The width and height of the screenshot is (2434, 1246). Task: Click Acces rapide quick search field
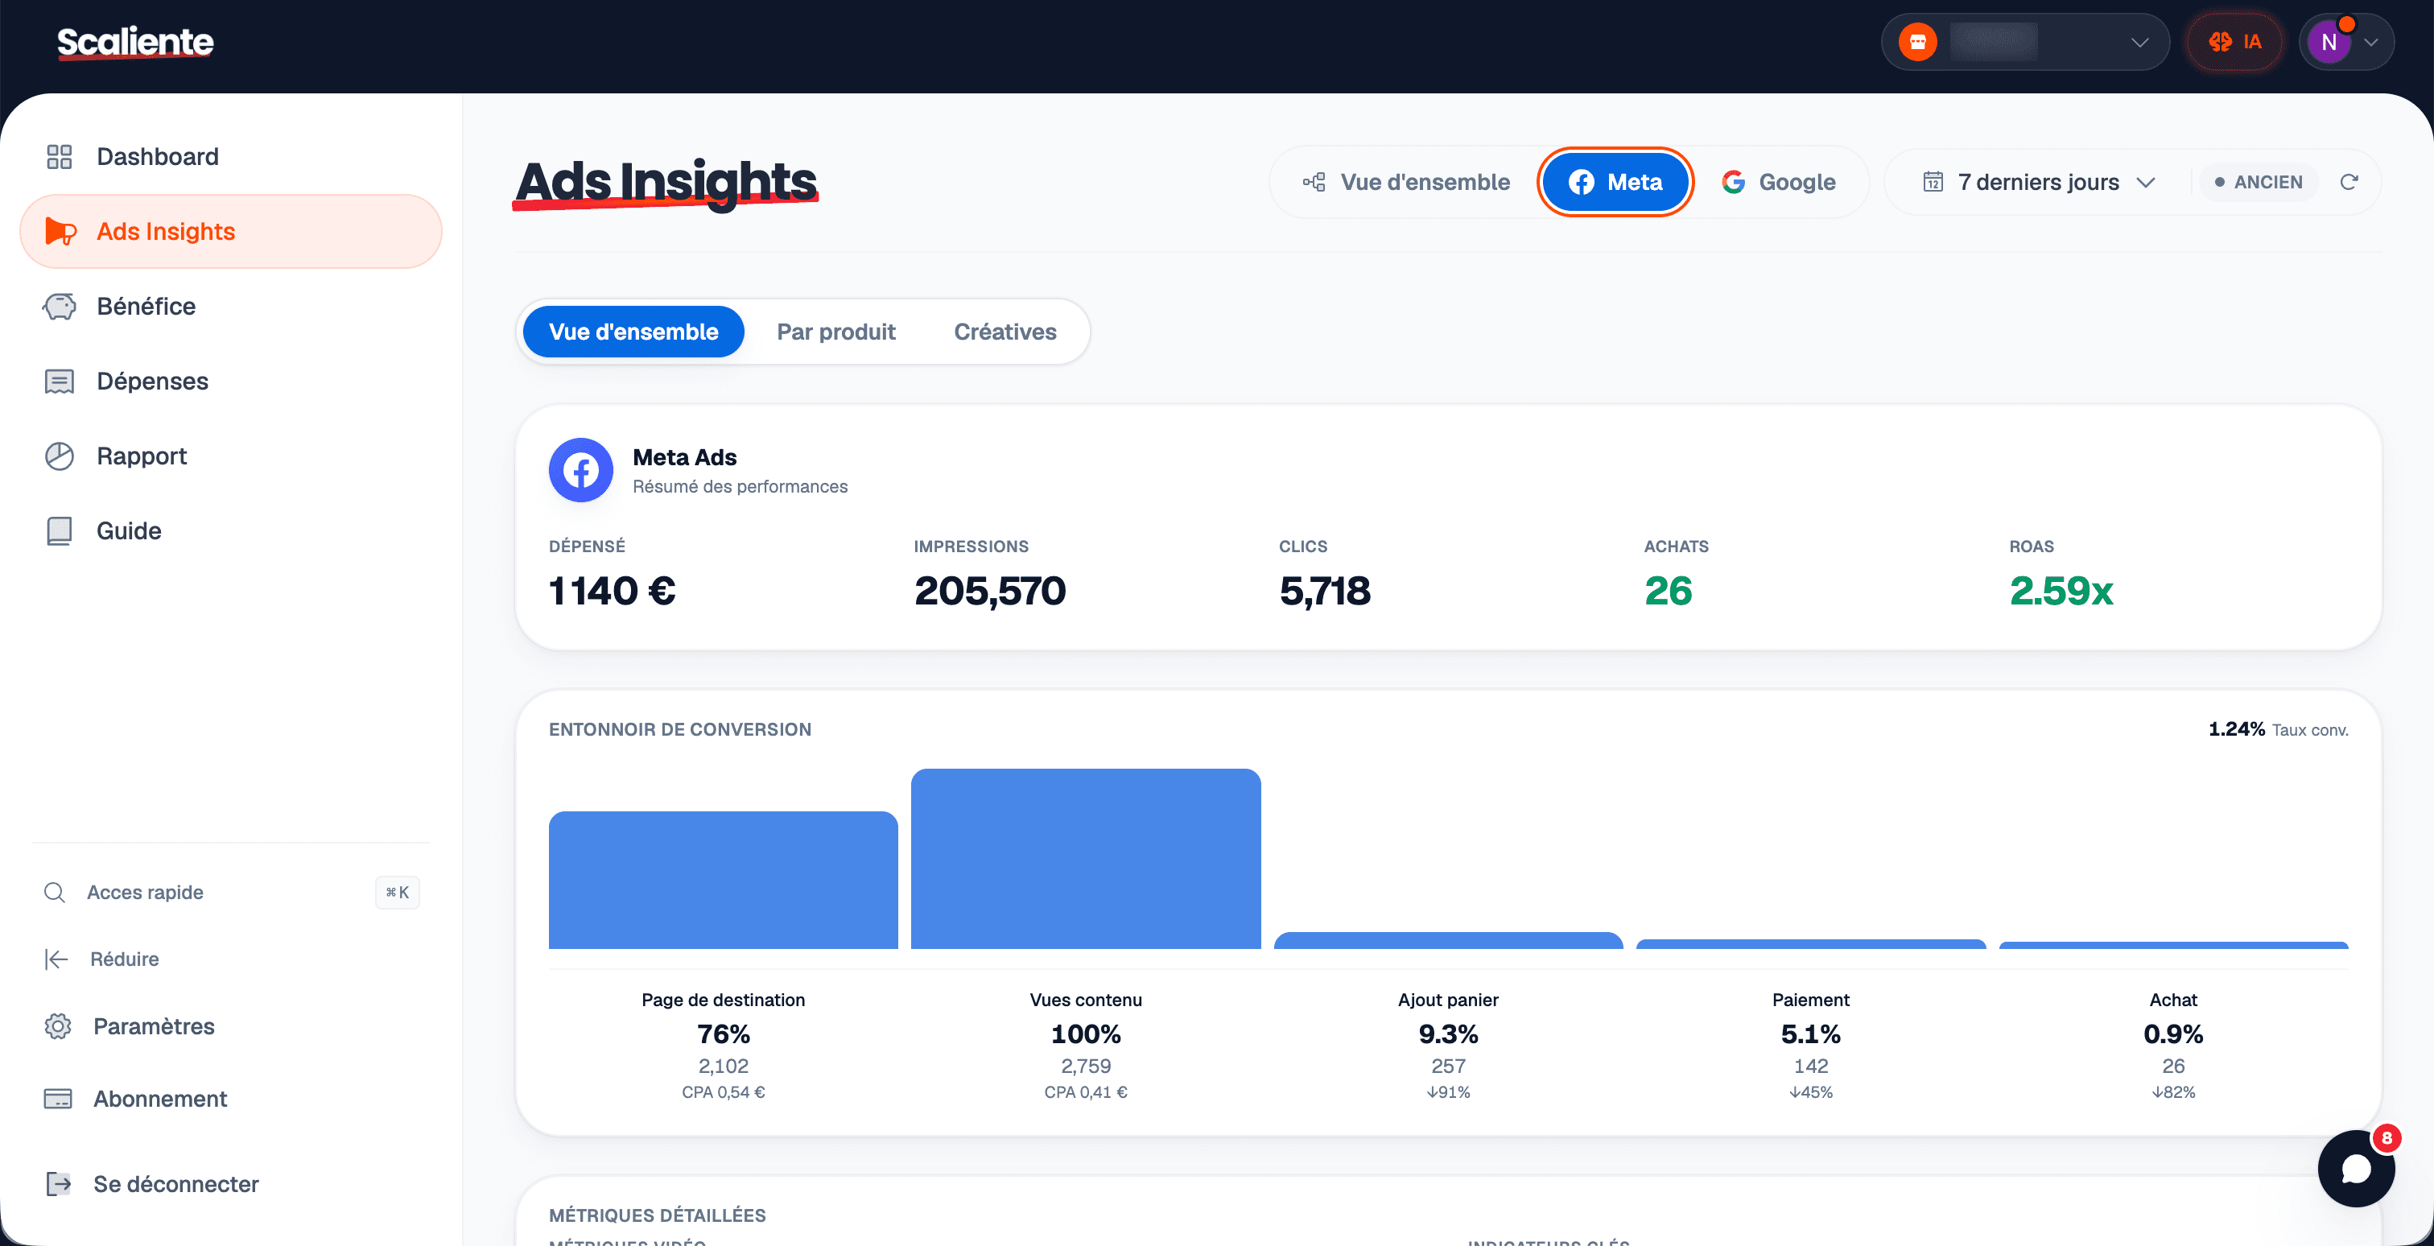230,893
